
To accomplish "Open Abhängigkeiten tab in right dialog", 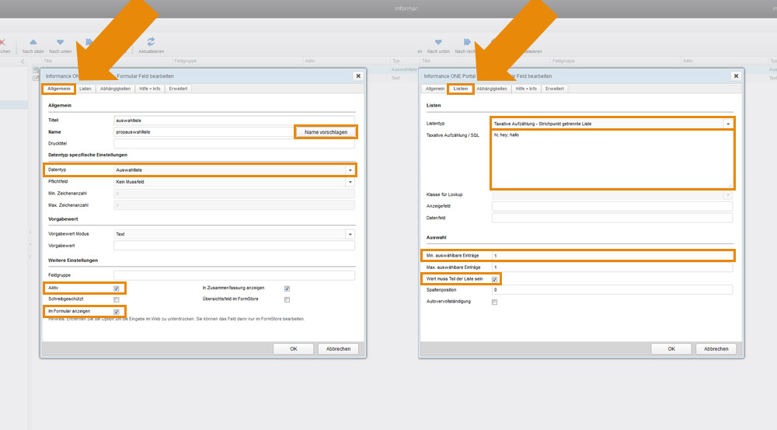I will 492,89.
